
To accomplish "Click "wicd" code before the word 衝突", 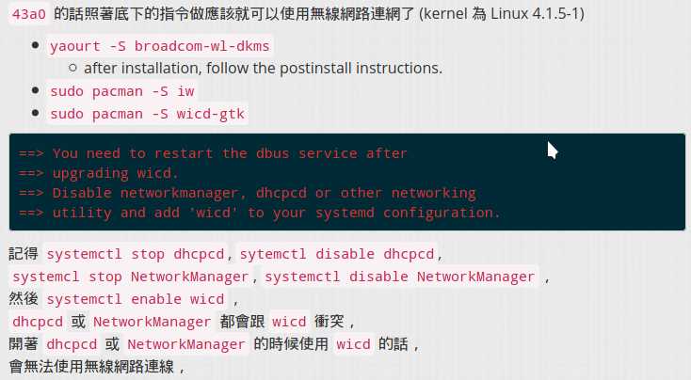I will [290, 322].
